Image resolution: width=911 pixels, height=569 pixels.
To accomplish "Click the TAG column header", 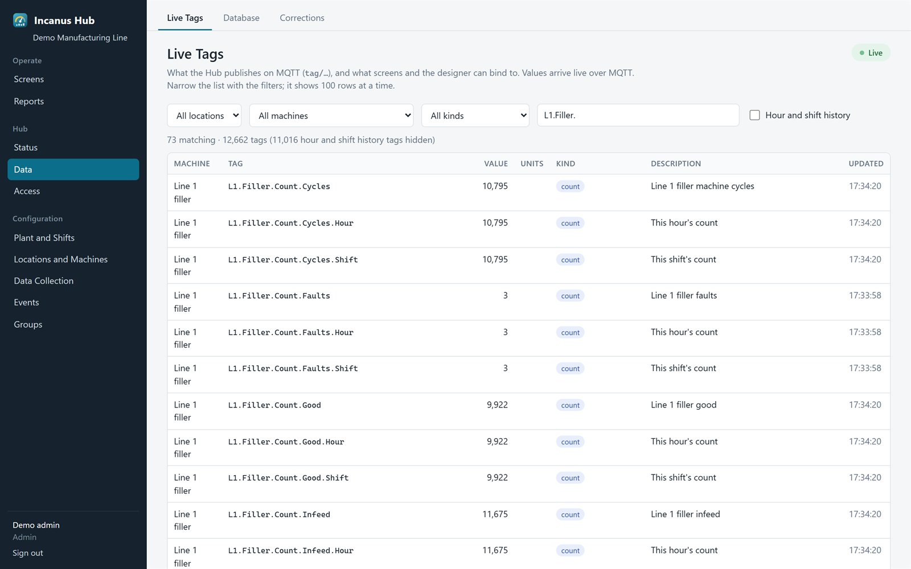I will point(235,163).
